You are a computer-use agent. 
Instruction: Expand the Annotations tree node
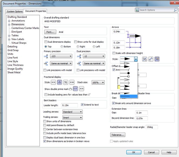(x=9, y=21)
